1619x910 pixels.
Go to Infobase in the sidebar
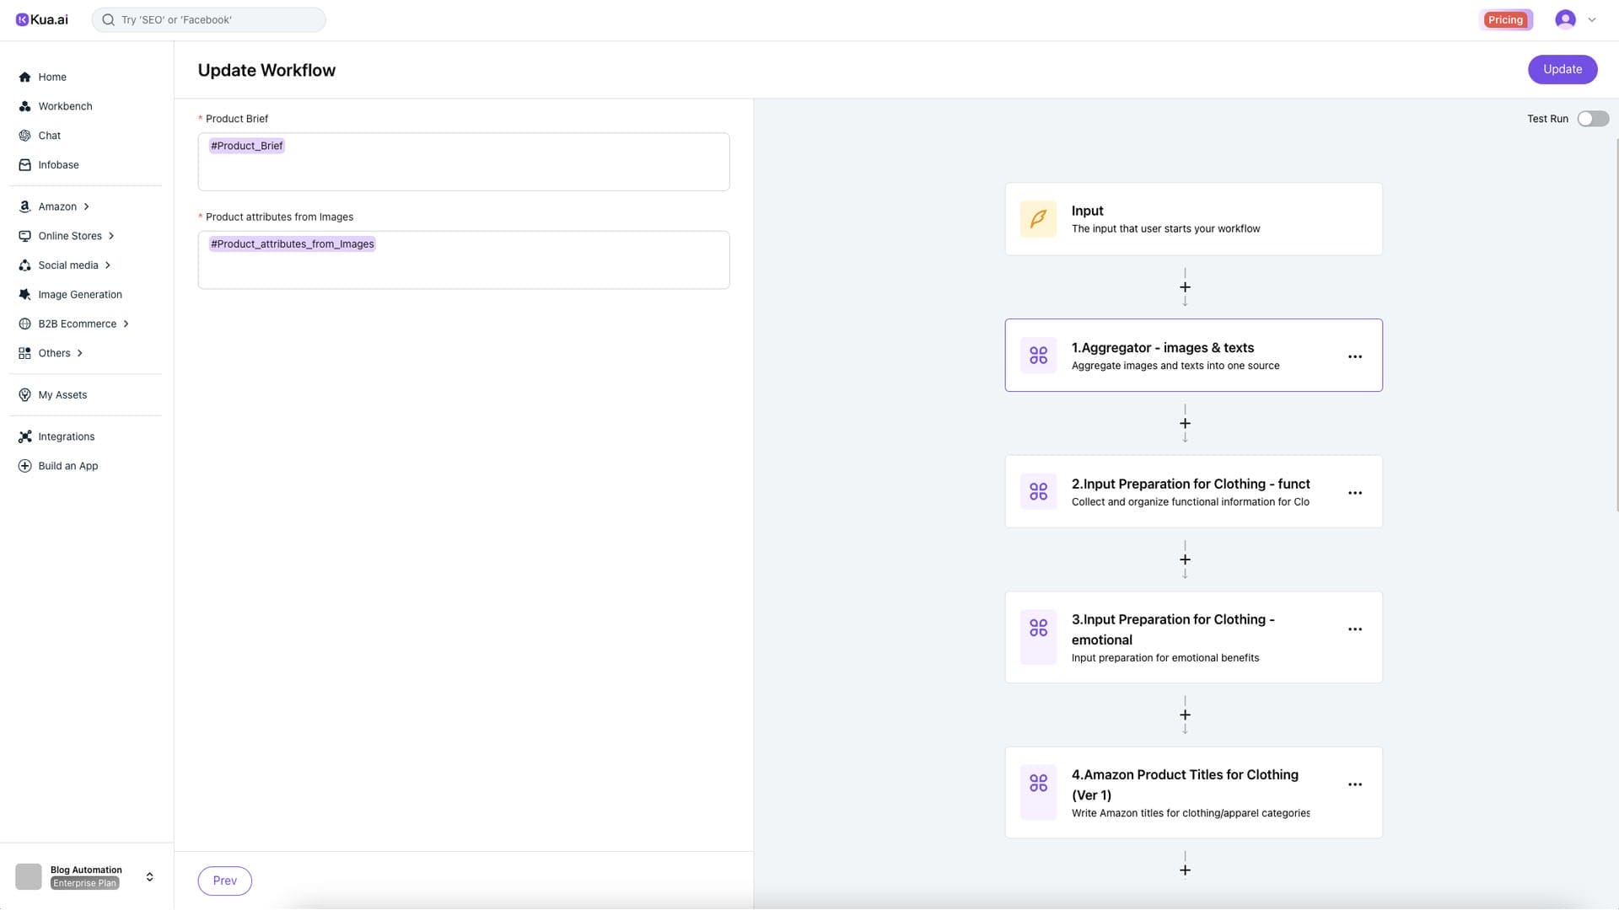[x=57, y=165]
